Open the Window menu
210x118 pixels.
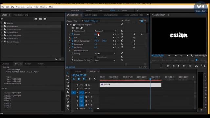[43, 7]
